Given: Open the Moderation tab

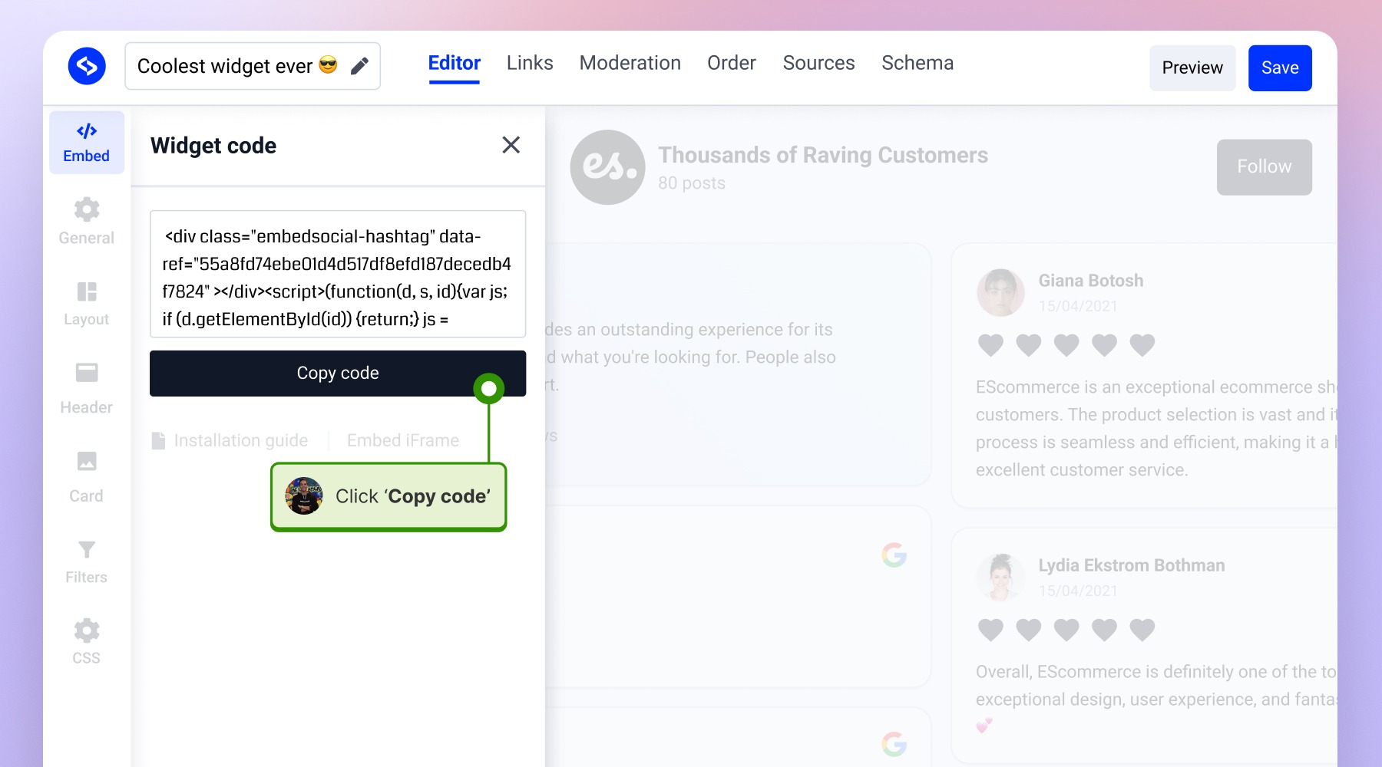Looking at the screenshot, I should 630,63.
